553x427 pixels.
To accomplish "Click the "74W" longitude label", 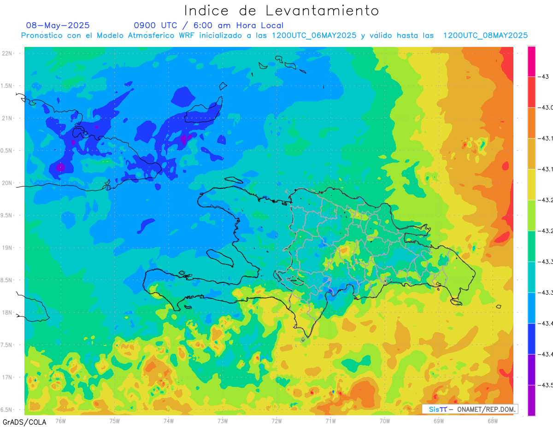I will (x=169, y=421).
